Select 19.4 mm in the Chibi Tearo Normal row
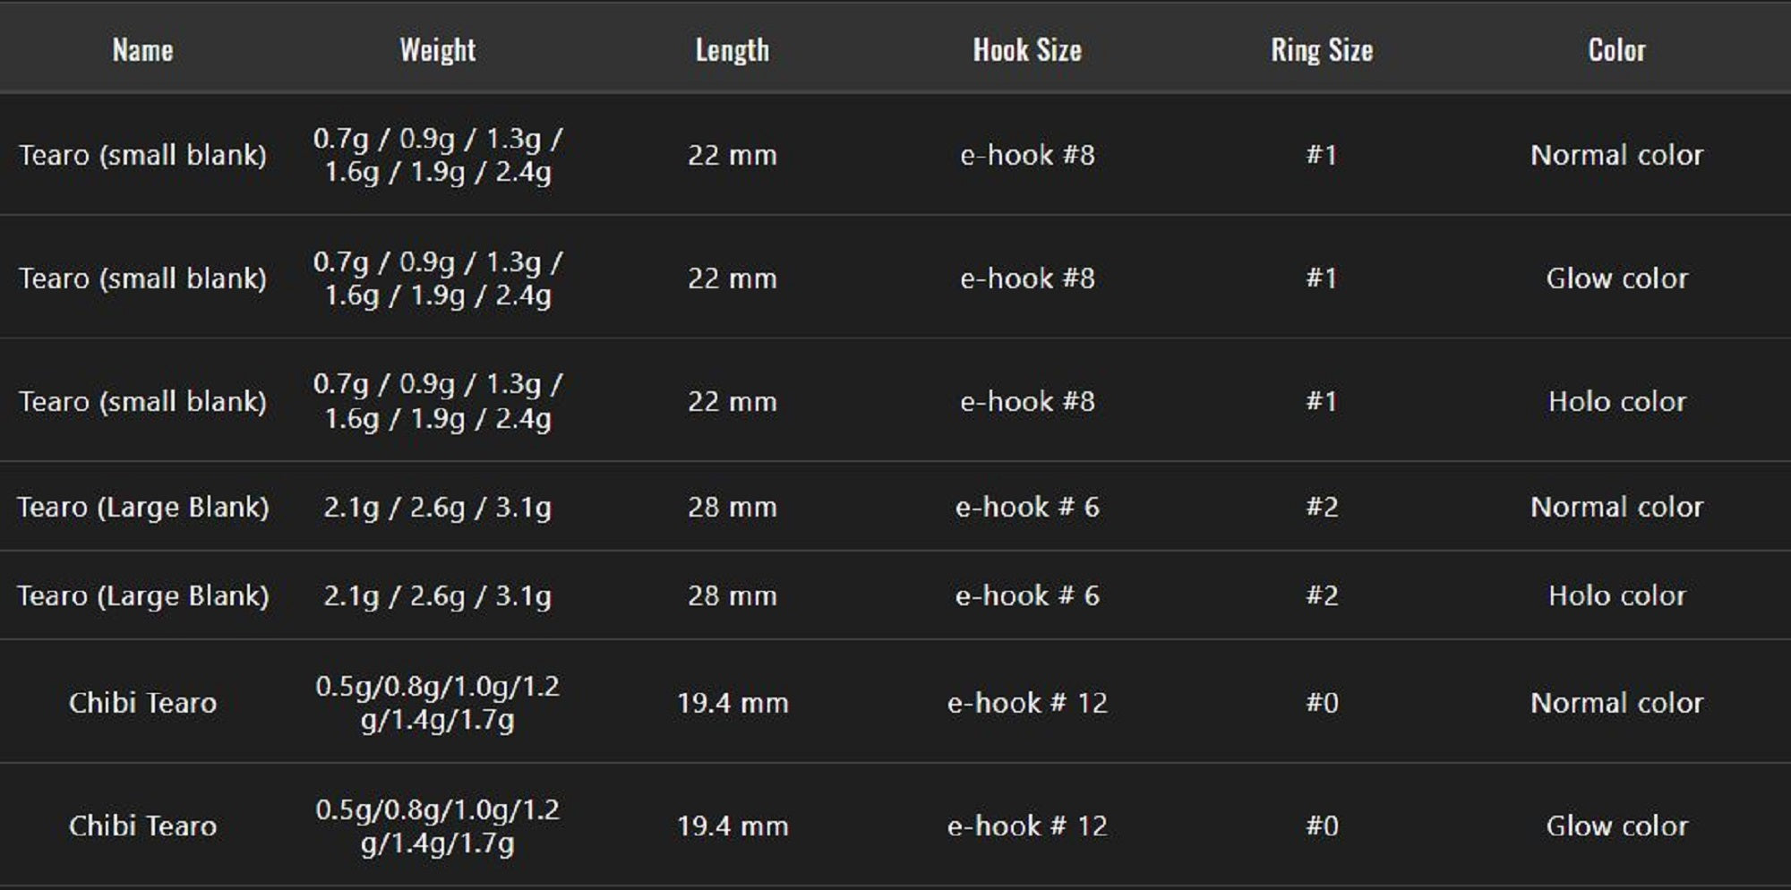Screen dimensions: 1791x890 (732, 703)
